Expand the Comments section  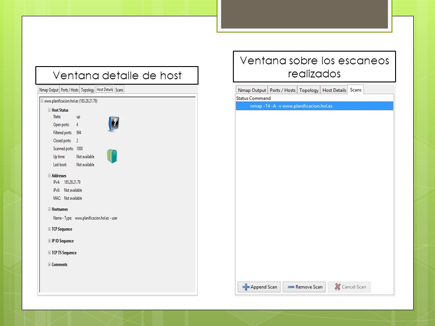[x=49, y=264]
